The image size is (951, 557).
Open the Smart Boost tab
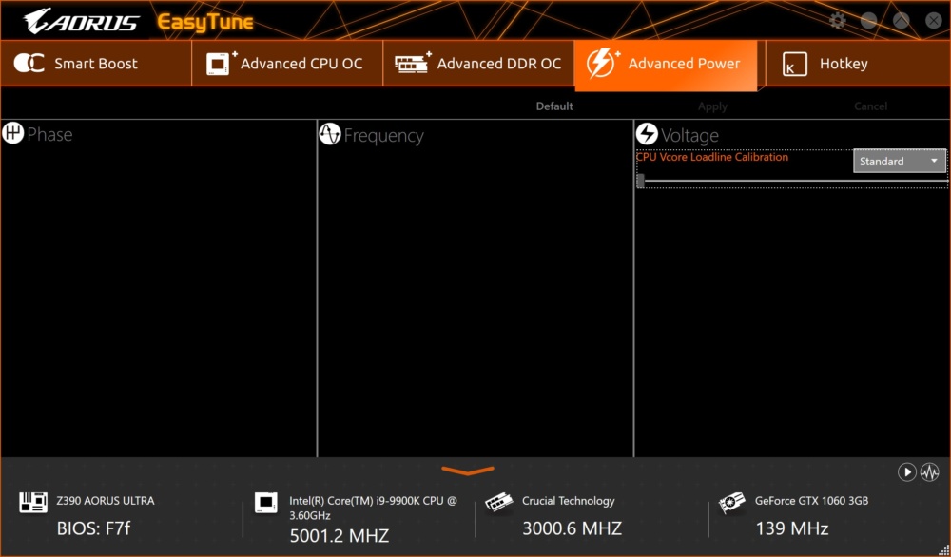[96, 64]
